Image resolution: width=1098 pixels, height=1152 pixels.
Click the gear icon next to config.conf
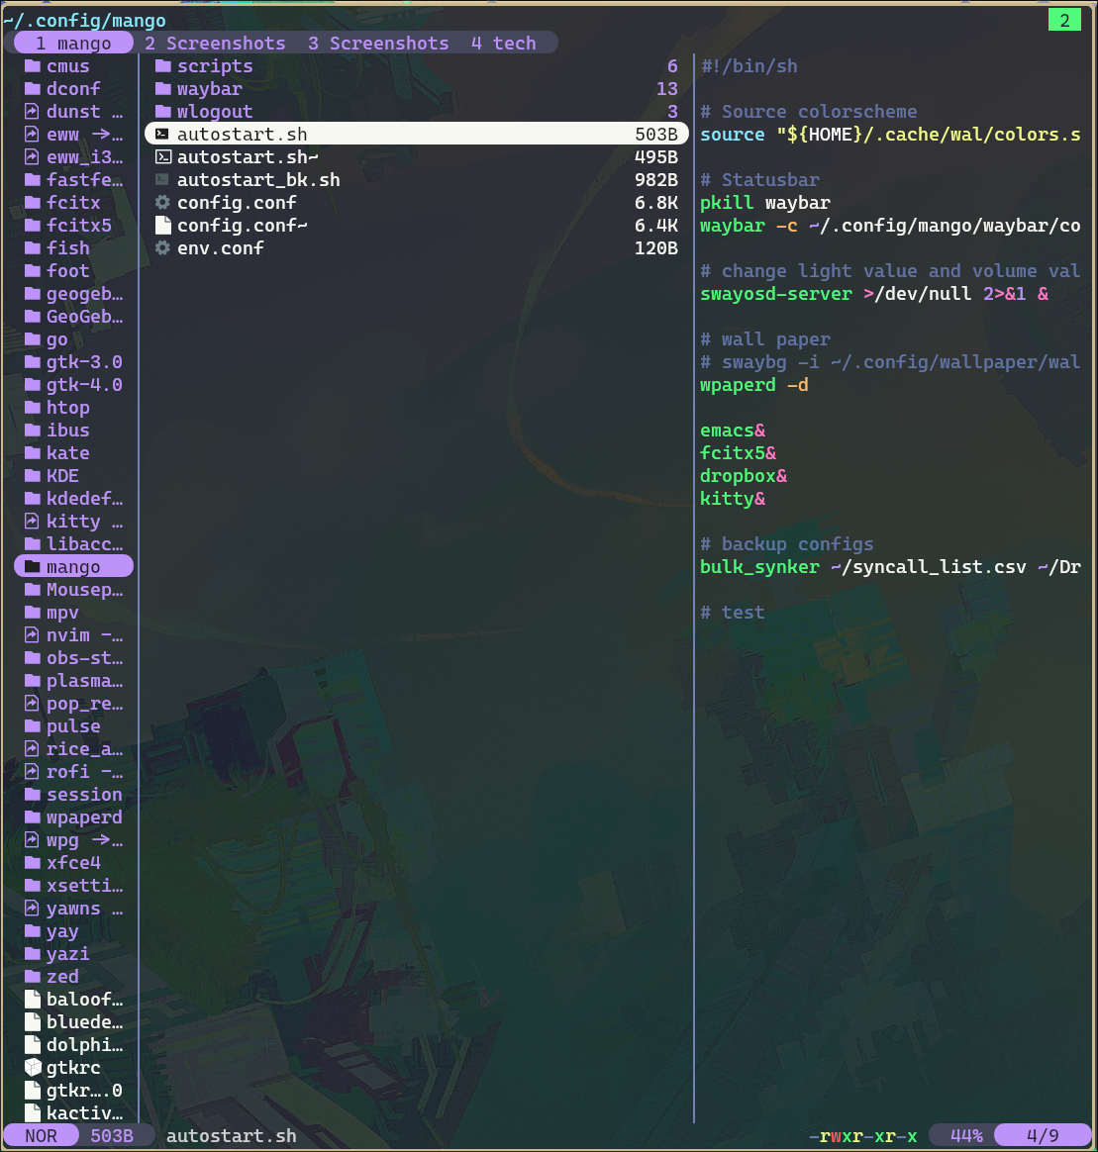pyautogui.click(x=163, y=203)
